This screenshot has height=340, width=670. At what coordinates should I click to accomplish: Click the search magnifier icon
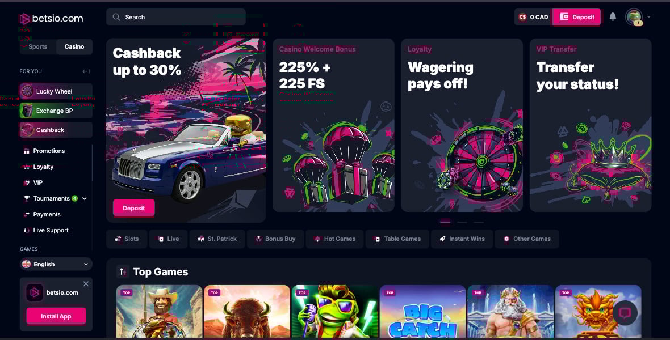pos(116,17)
